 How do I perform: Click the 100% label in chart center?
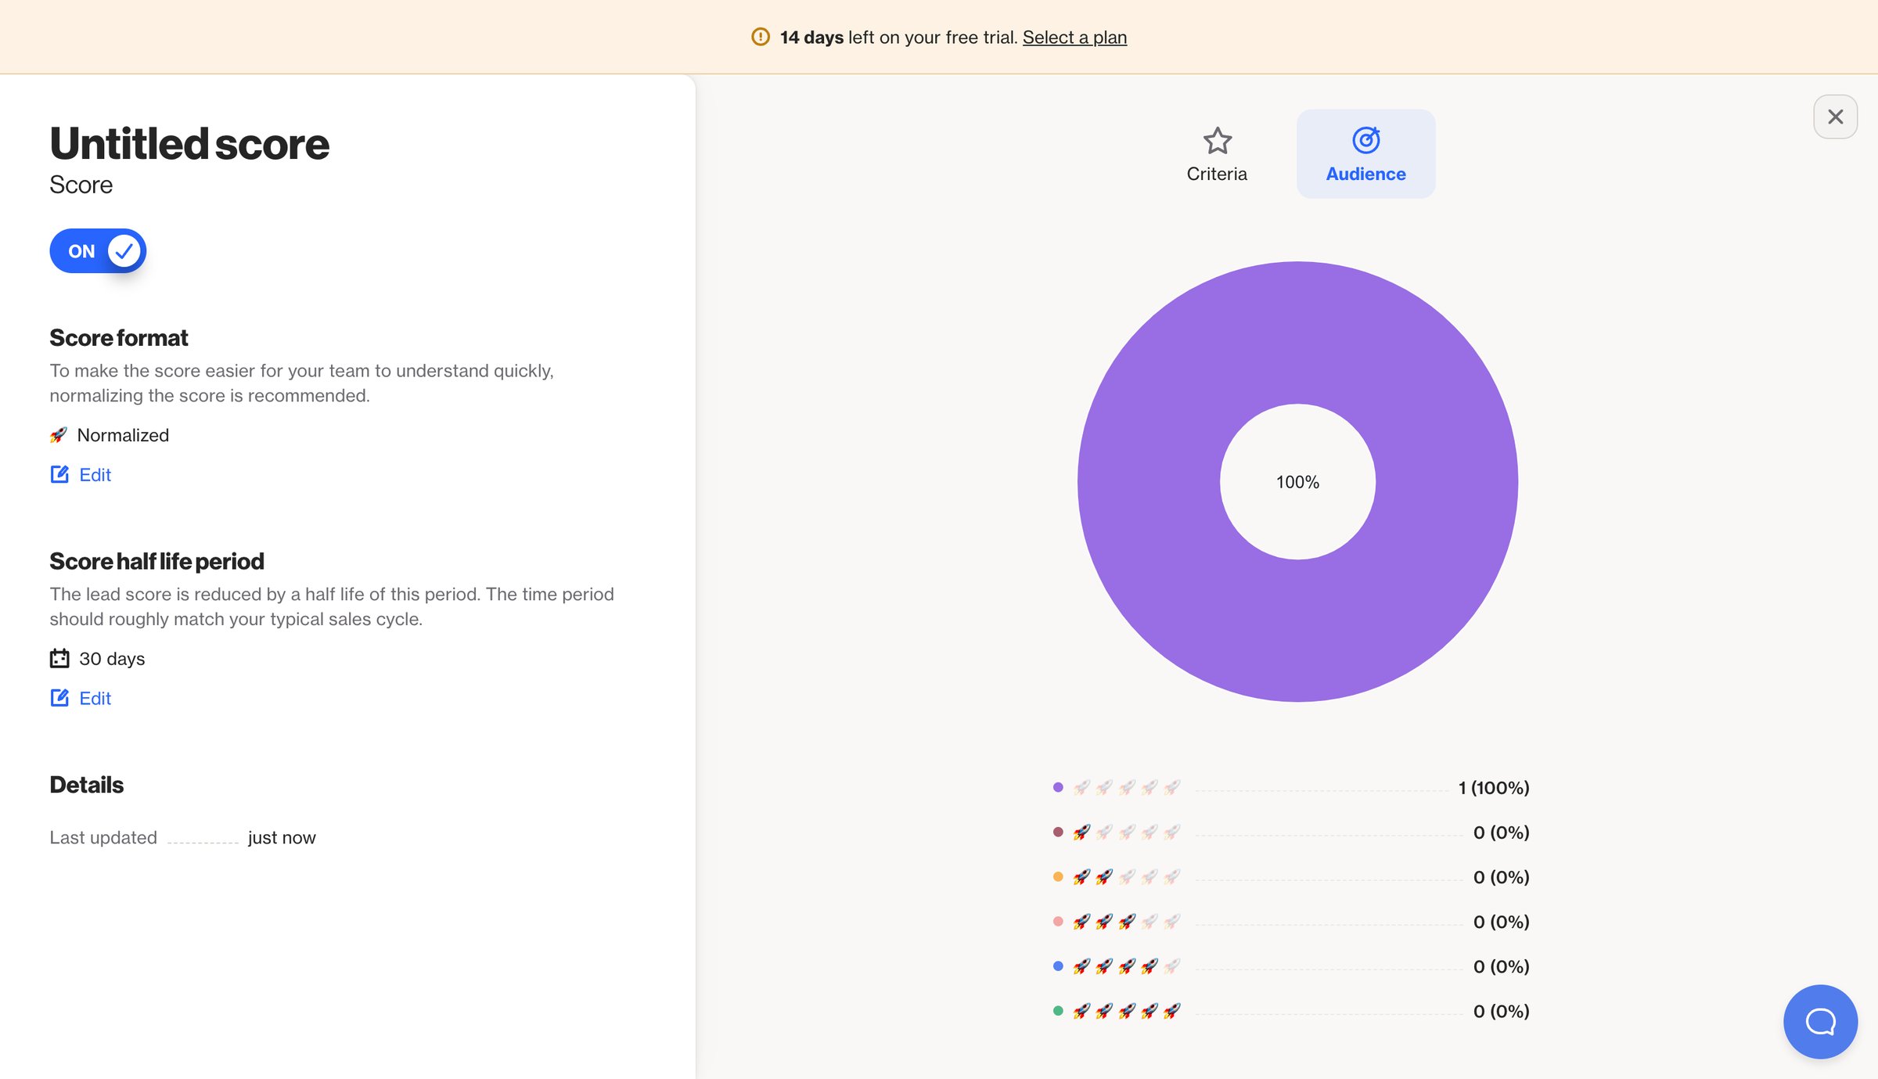(x=1297, y=482)
